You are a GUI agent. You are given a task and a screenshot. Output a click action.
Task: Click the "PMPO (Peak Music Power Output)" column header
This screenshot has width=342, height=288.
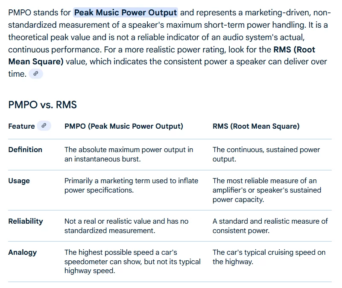click(123, 126)
